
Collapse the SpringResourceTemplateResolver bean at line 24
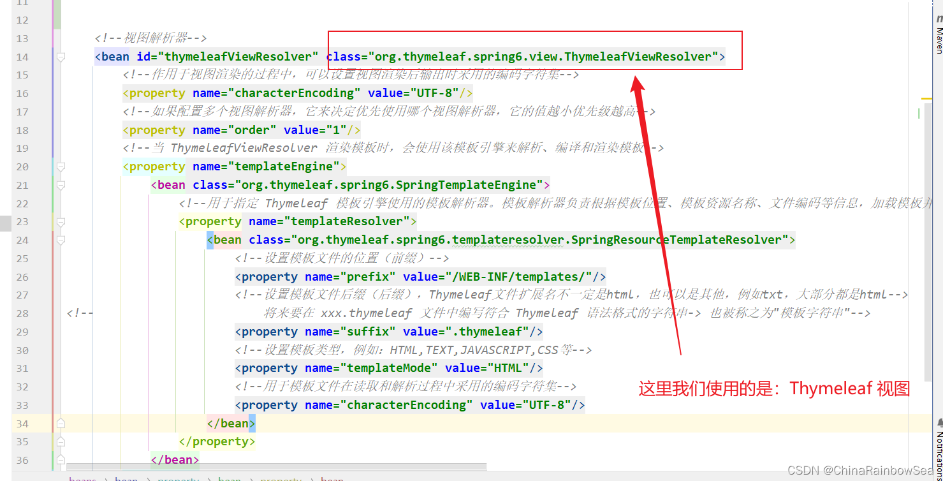61,241
